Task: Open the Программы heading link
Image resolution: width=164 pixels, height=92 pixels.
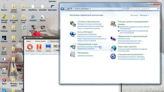Action: [83, 53]
